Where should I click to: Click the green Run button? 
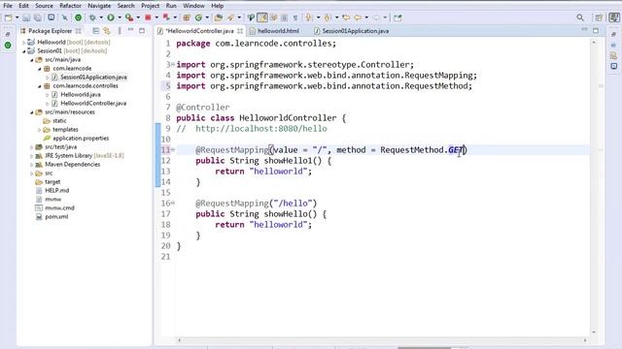point(111,17)
